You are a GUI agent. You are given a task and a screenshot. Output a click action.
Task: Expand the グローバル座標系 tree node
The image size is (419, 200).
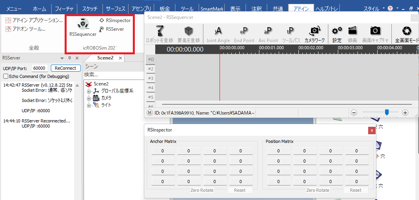(89, 91)
